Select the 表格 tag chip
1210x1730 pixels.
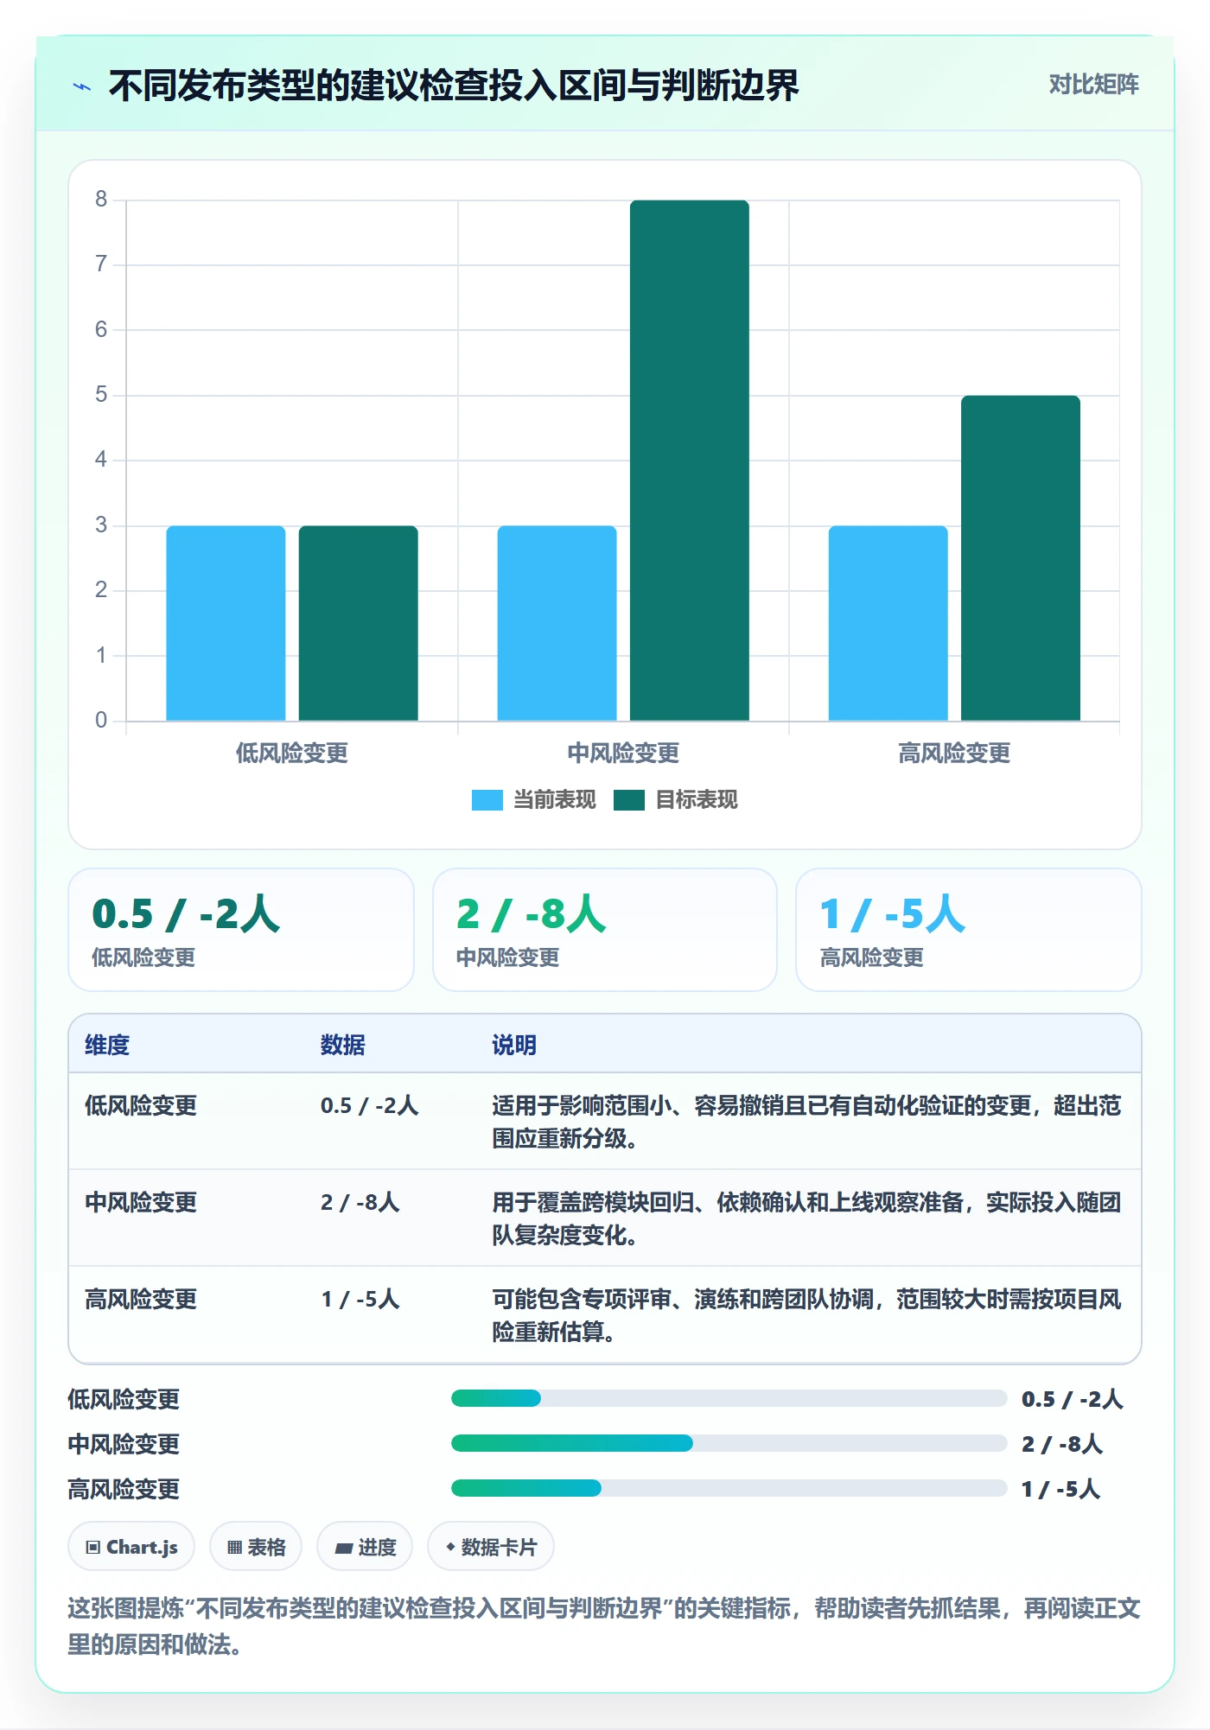pos(256,1547)
